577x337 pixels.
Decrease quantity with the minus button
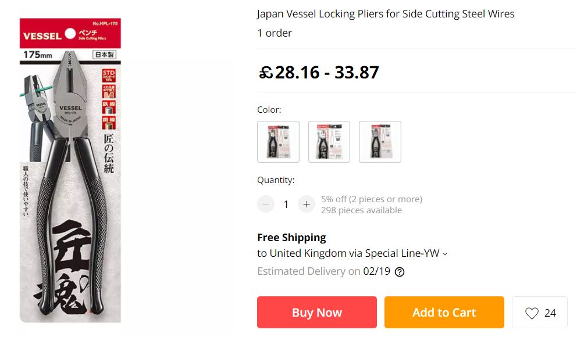coord(266,205)
